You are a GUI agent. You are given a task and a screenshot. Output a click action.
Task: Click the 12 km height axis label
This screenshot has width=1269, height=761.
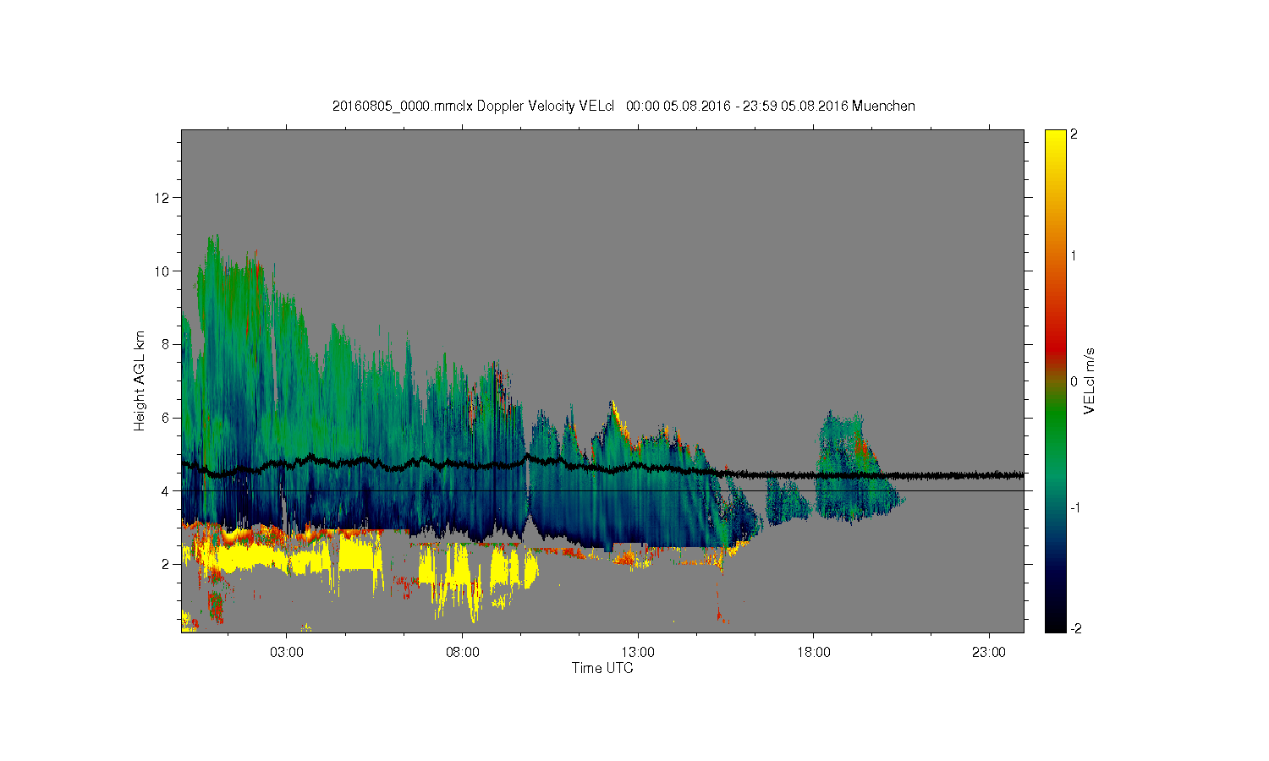pyautogui.click(x=162, y=198)
